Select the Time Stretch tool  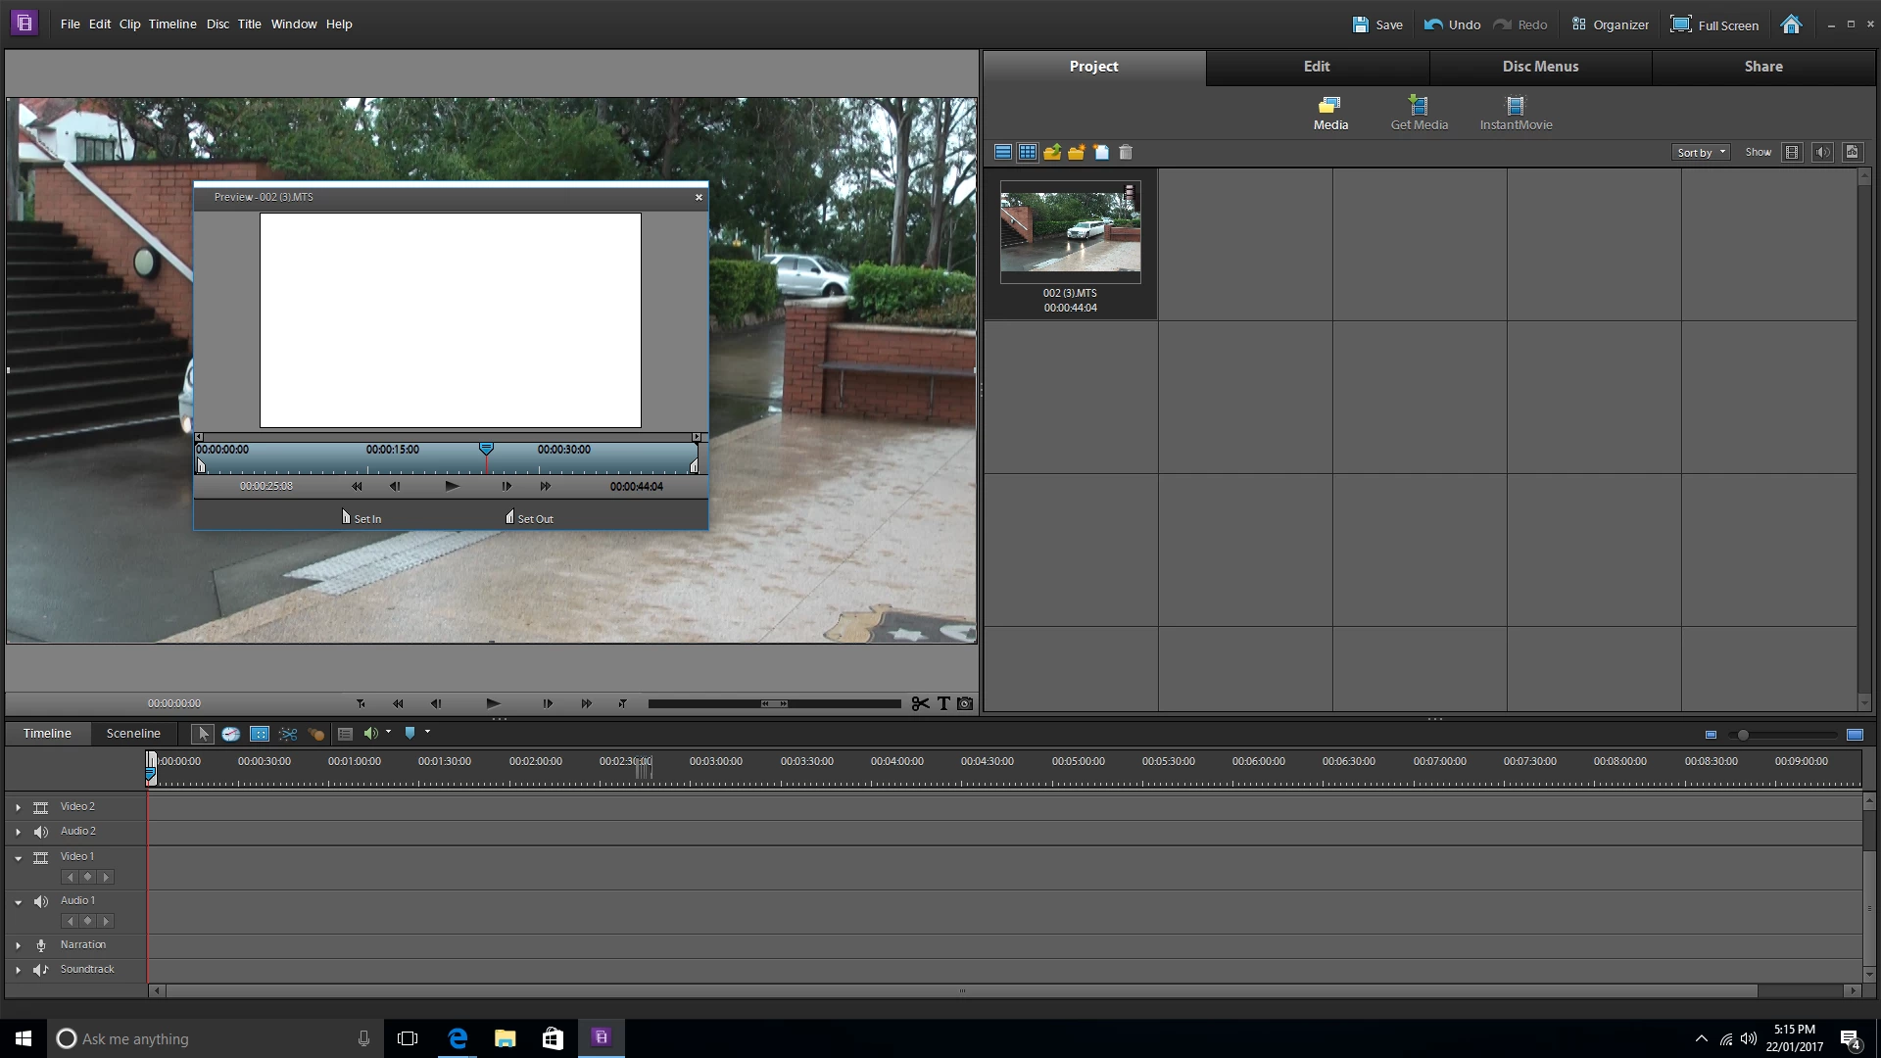[231, 734]
